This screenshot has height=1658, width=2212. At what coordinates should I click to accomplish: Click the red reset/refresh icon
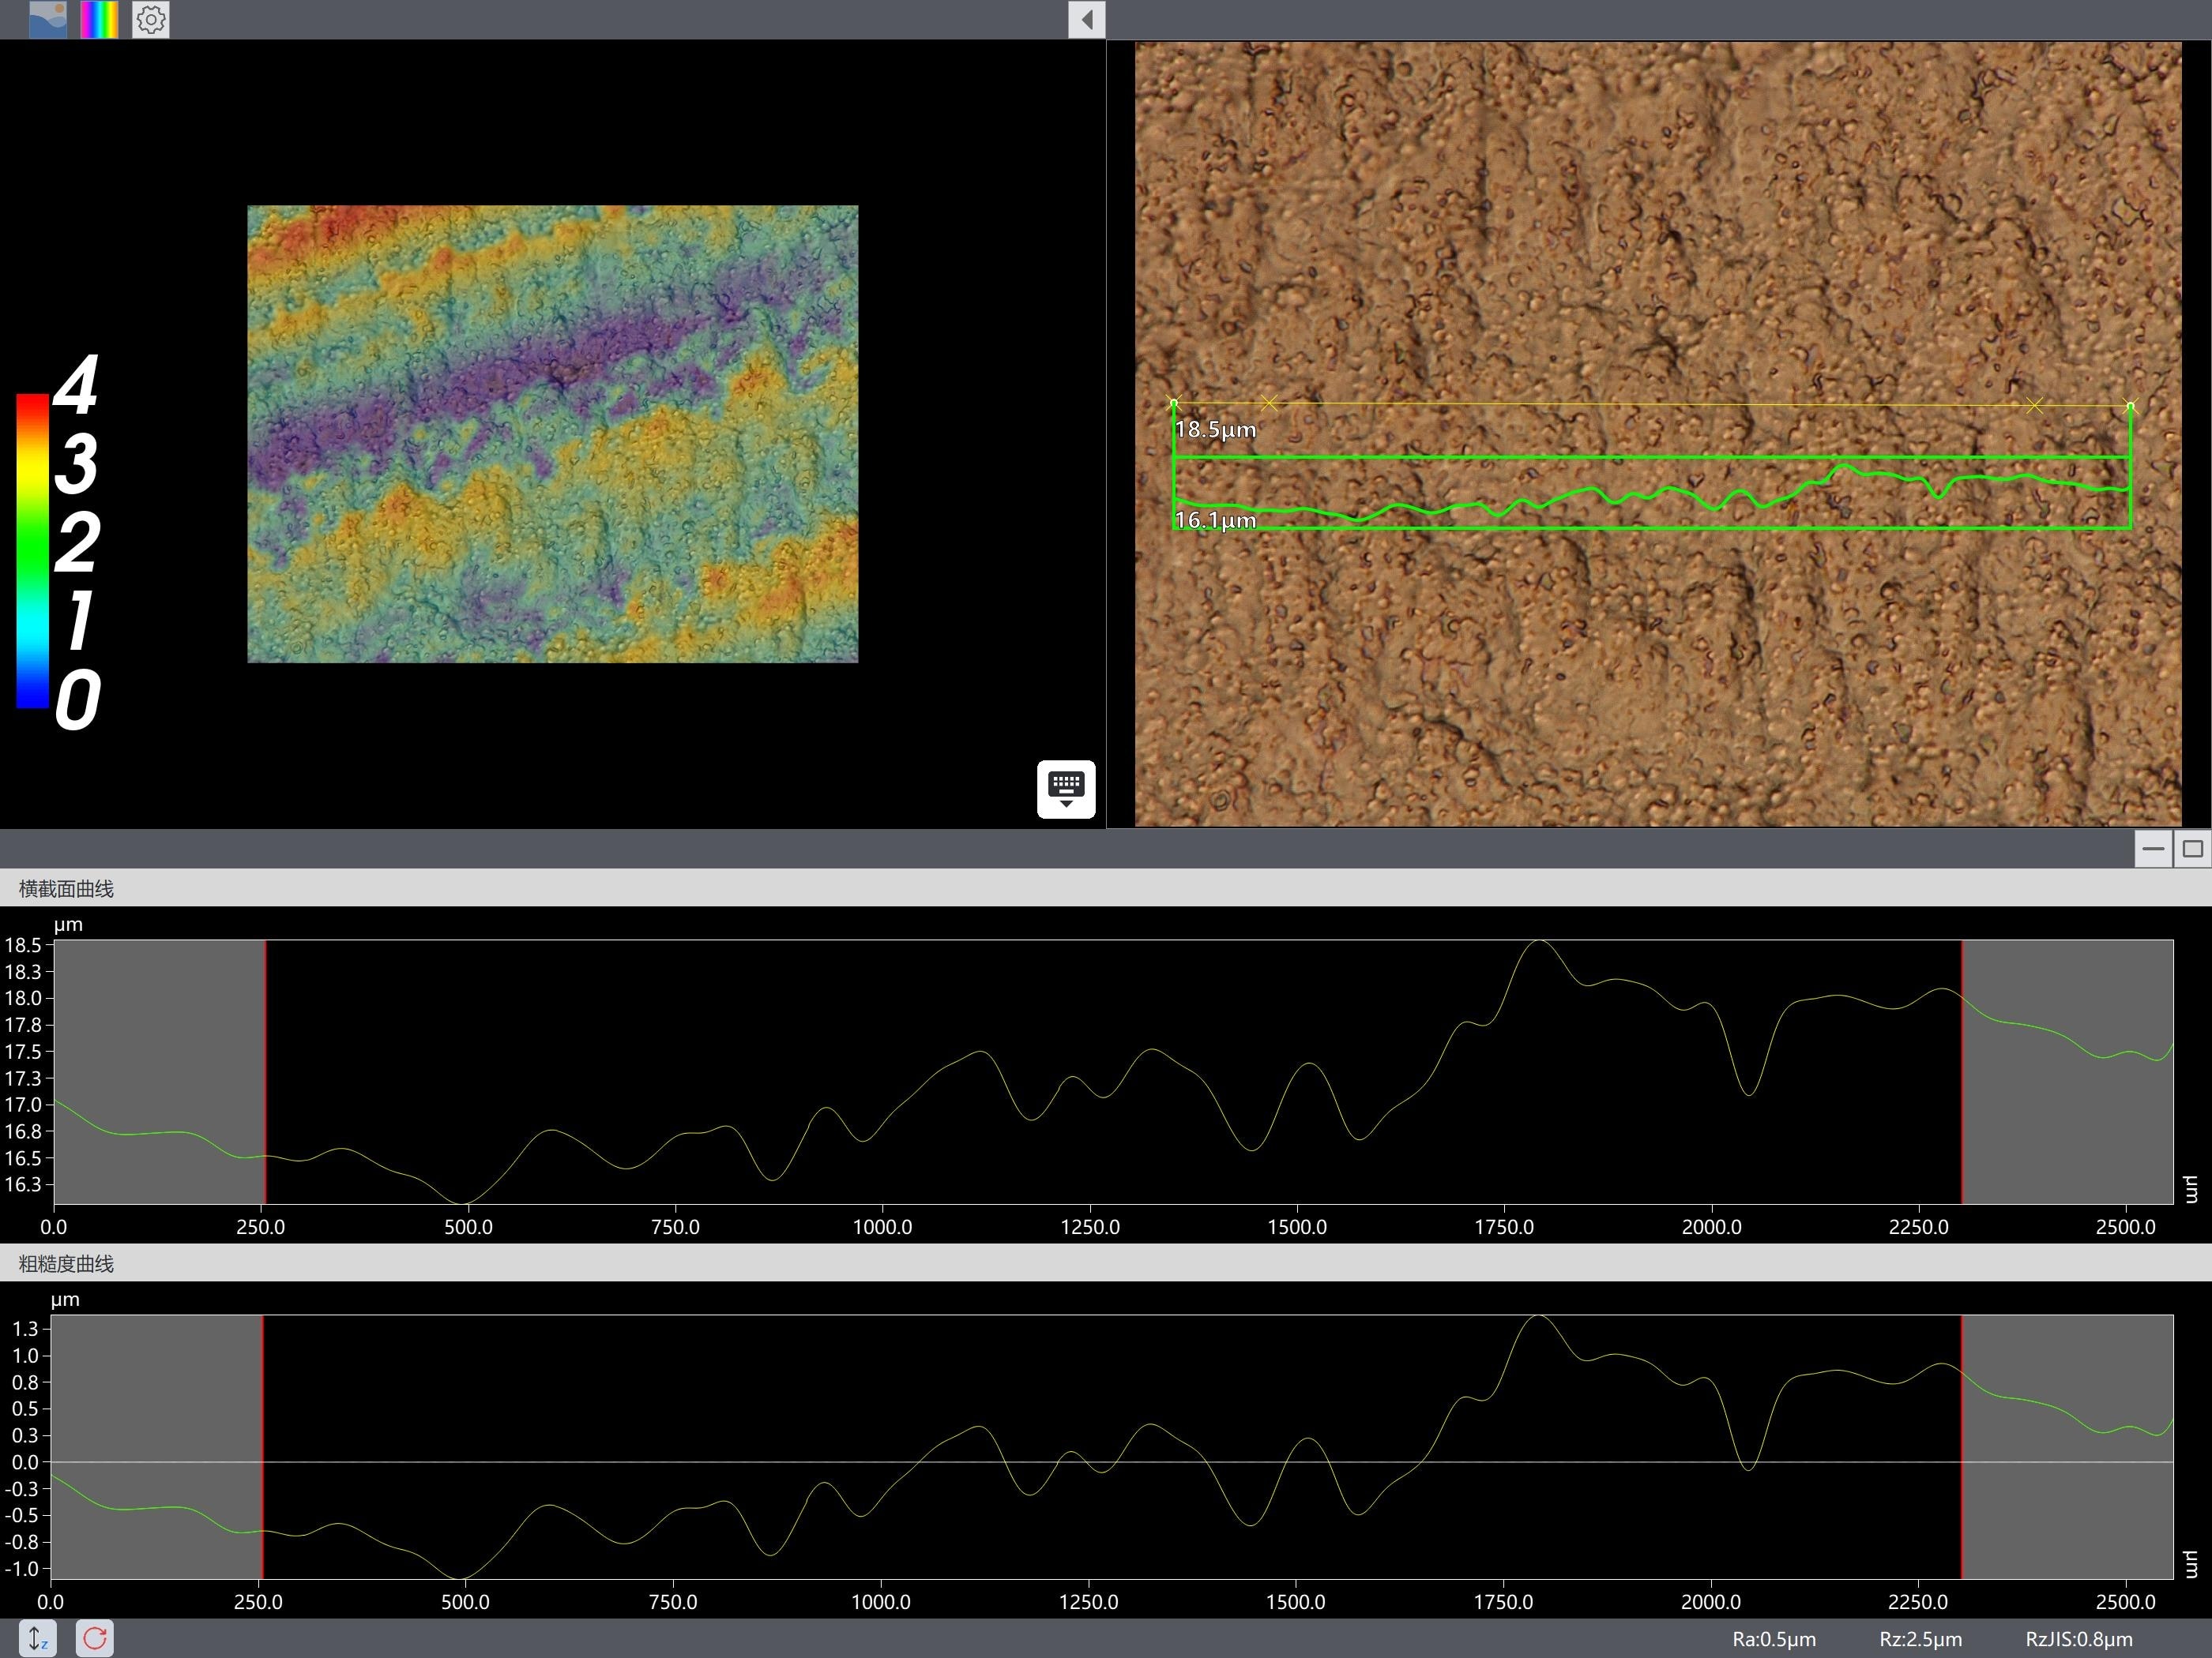point(95,1638)
